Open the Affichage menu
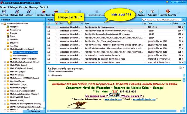 click(x=13, y=7)
